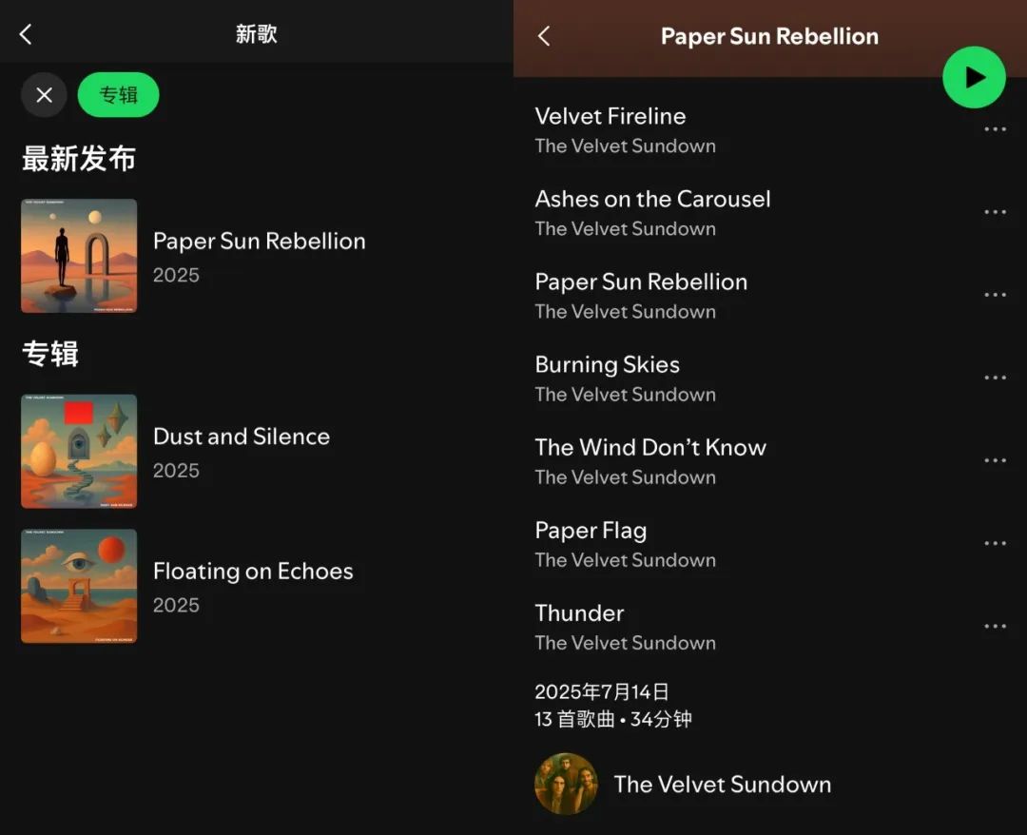
Task: Open the more options for Paper Flag
Action: [x=995, y=543]
